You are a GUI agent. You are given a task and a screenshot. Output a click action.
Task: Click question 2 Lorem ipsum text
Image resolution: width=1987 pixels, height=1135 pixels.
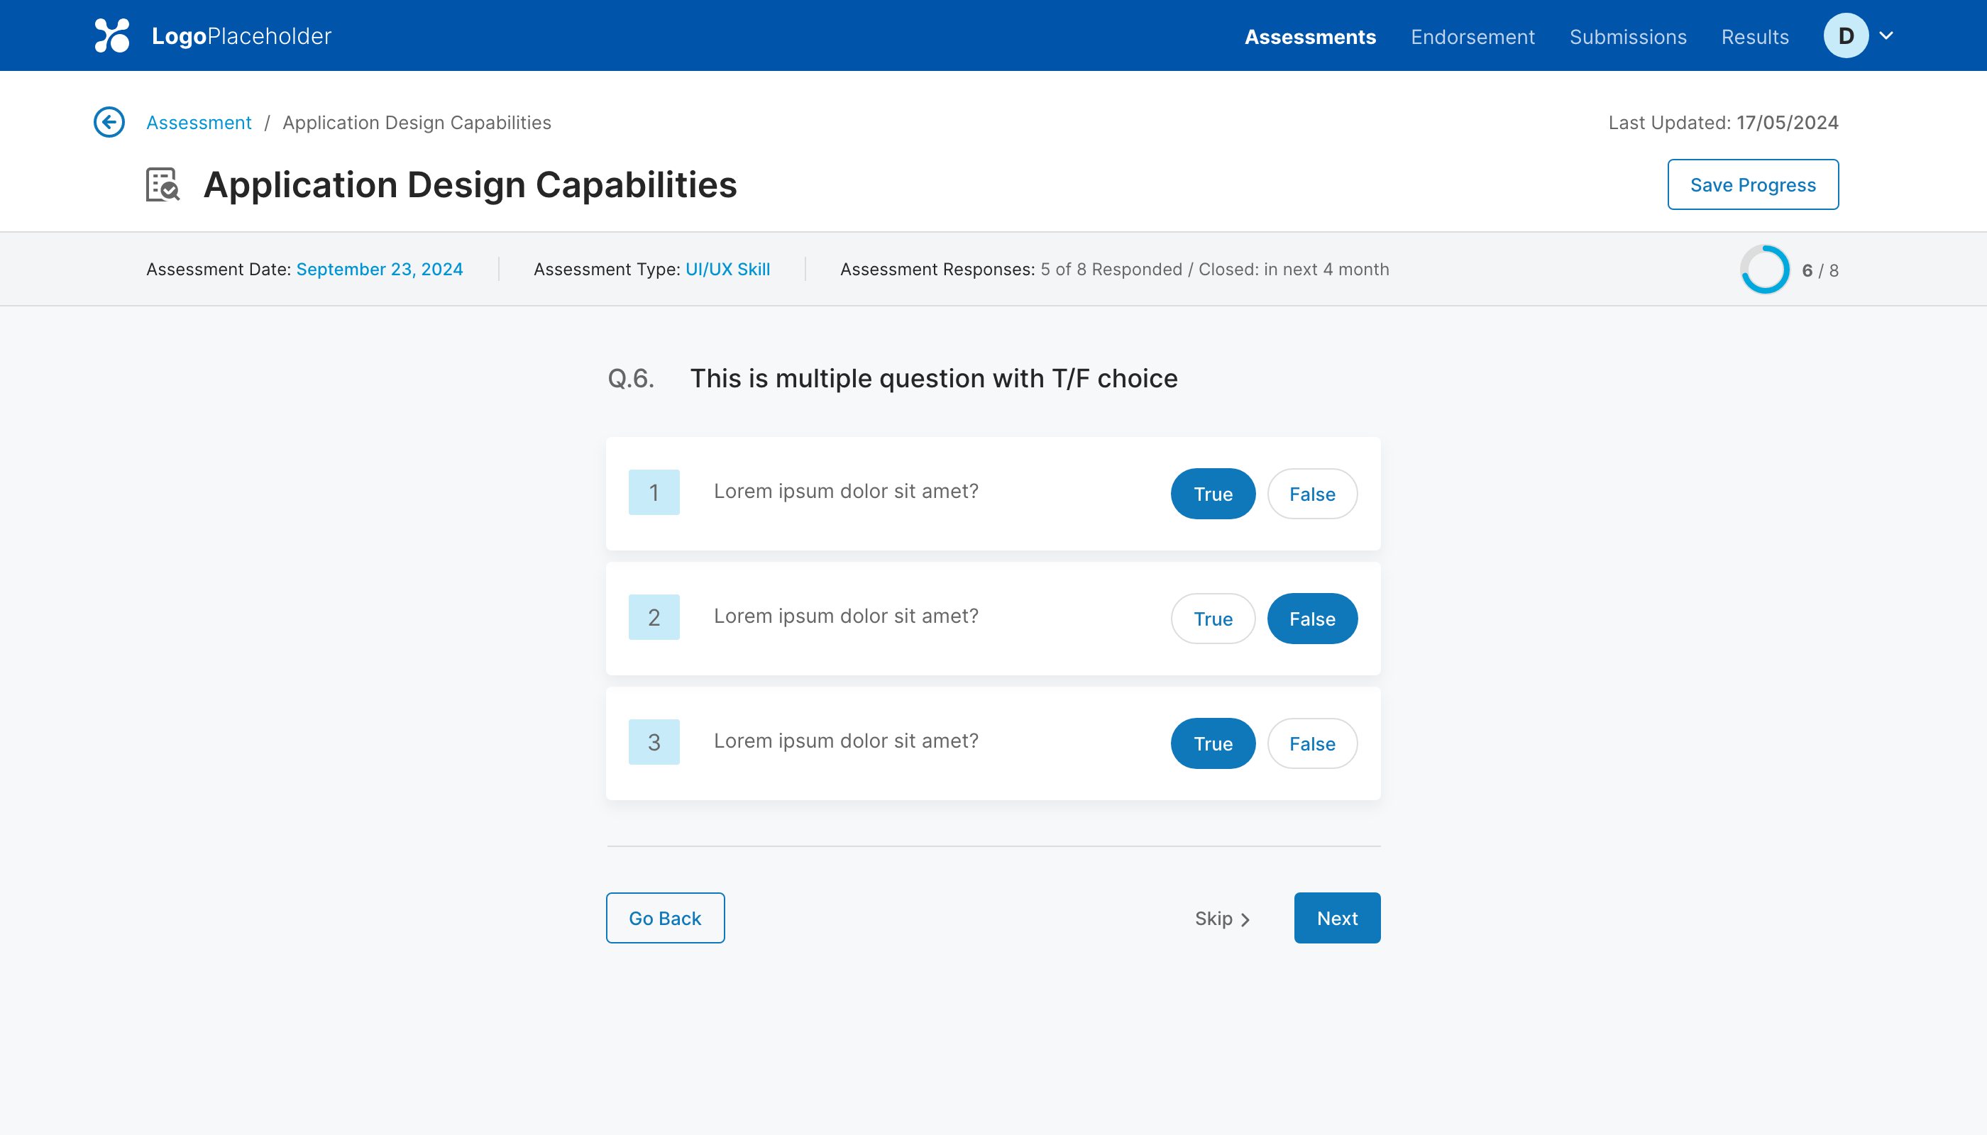point(846,616)
